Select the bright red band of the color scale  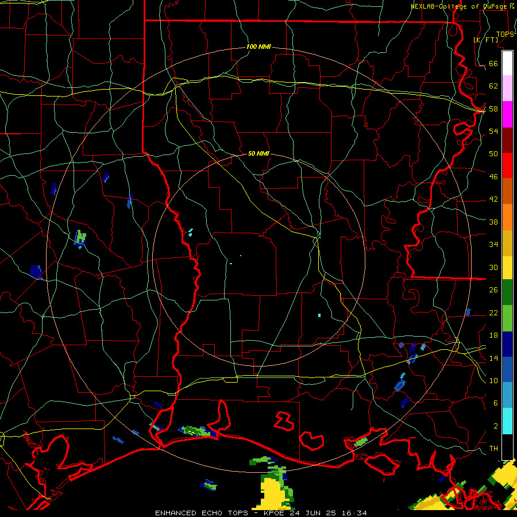tap(507, 165)
